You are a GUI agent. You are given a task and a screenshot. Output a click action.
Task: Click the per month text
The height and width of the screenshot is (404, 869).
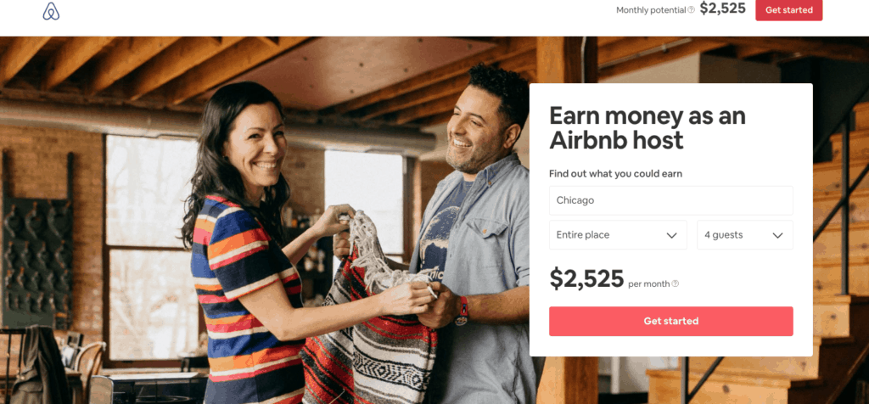tap(649, 283)
